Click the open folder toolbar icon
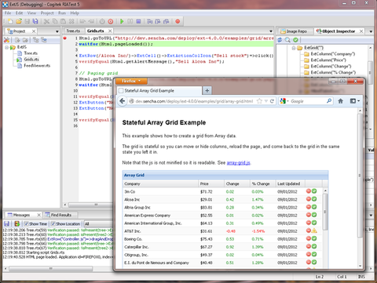This screenshot has width=377, height=283. [x=19, y=21]
